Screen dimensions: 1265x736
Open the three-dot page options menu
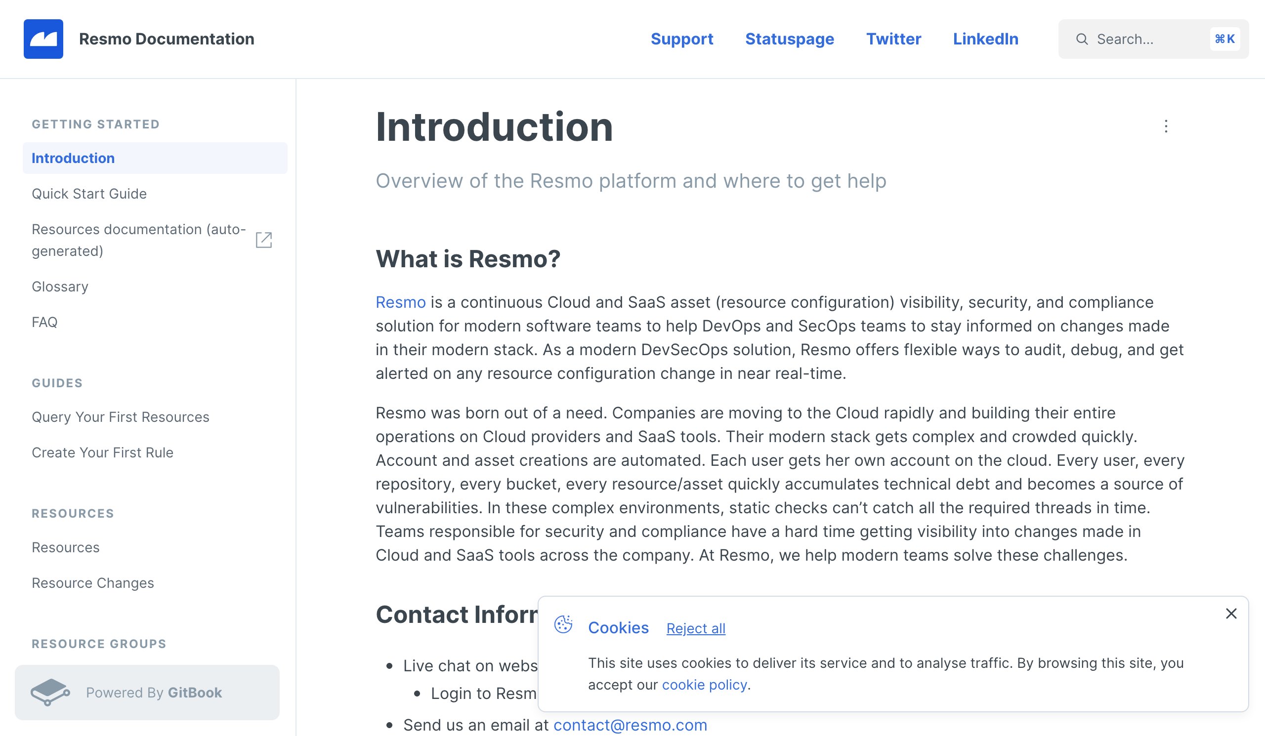pyautogui.click(x=1166, y=126)
